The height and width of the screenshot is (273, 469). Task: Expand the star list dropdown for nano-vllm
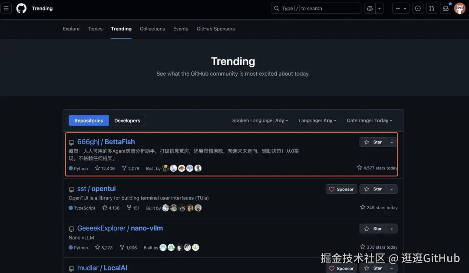pyautogui.click(x=392, y=229)
